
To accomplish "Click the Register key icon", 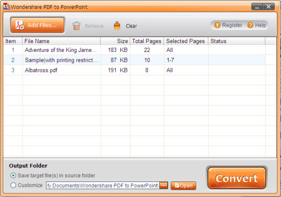I will tap(217, 25).
